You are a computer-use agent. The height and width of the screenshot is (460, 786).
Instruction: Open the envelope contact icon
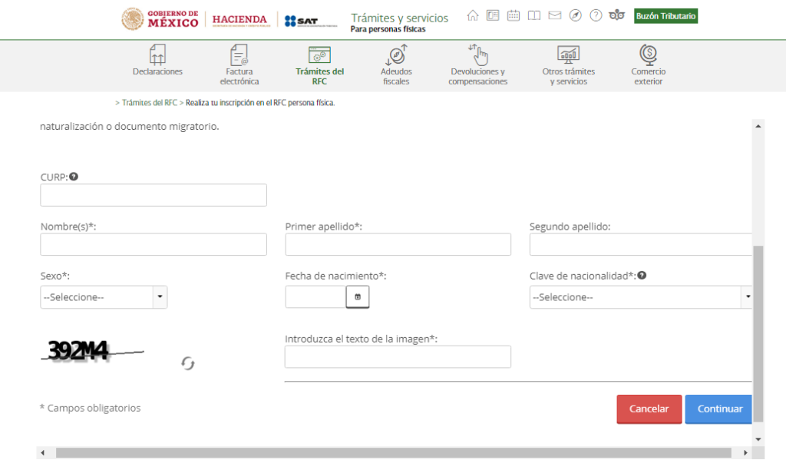pos(554,15)
